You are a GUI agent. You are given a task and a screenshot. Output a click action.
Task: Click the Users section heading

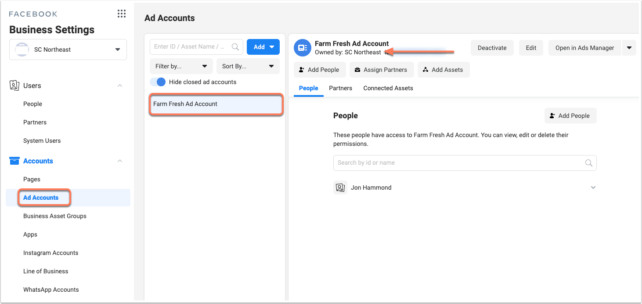[32, 85]
